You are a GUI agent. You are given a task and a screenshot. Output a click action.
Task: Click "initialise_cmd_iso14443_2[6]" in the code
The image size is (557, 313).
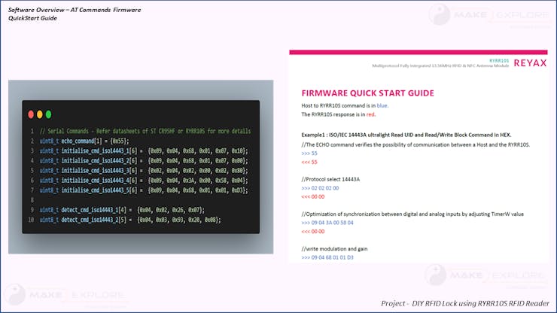pyautogui.click(x=99, y=160)
